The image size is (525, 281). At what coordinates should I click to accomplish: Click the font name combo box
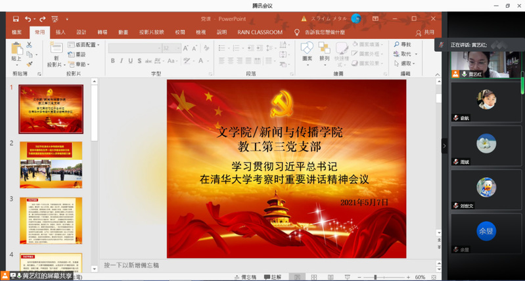click(x=135, y=48)
